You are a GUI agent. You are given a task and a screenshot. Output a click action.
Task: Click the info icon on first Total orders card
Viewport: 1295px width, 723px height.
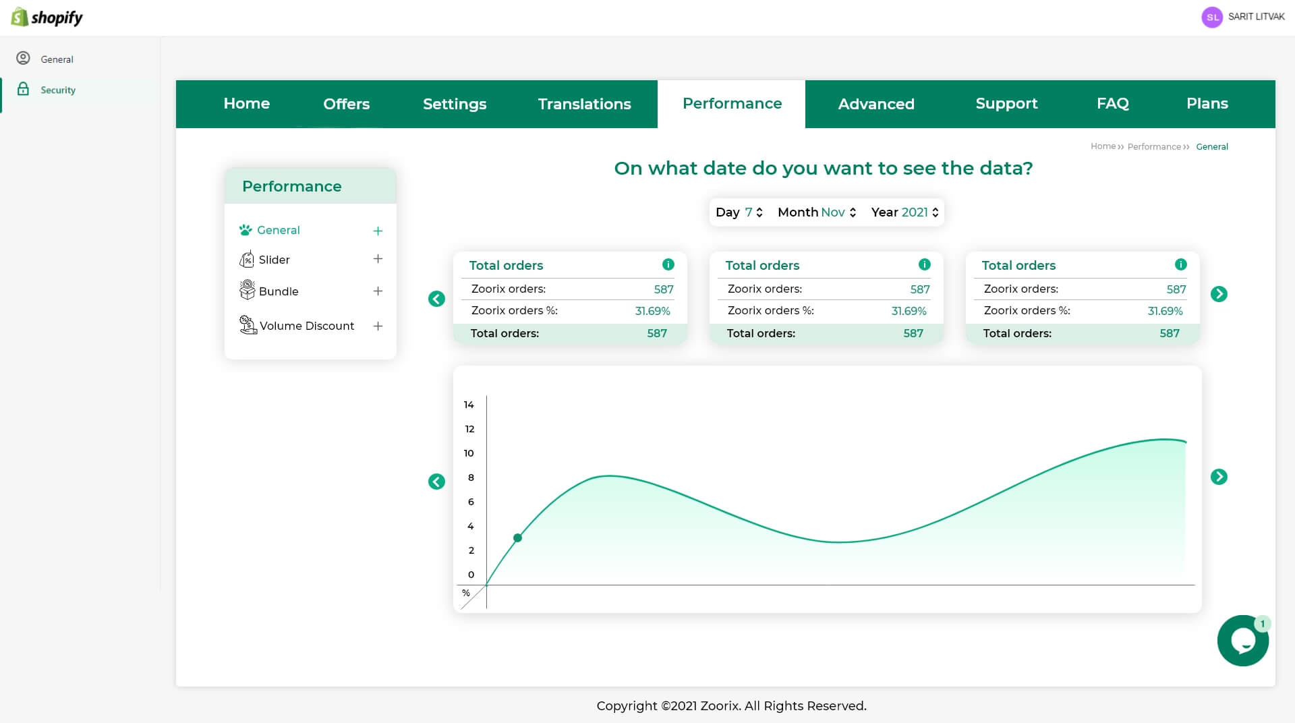click(x=668, y=264)
